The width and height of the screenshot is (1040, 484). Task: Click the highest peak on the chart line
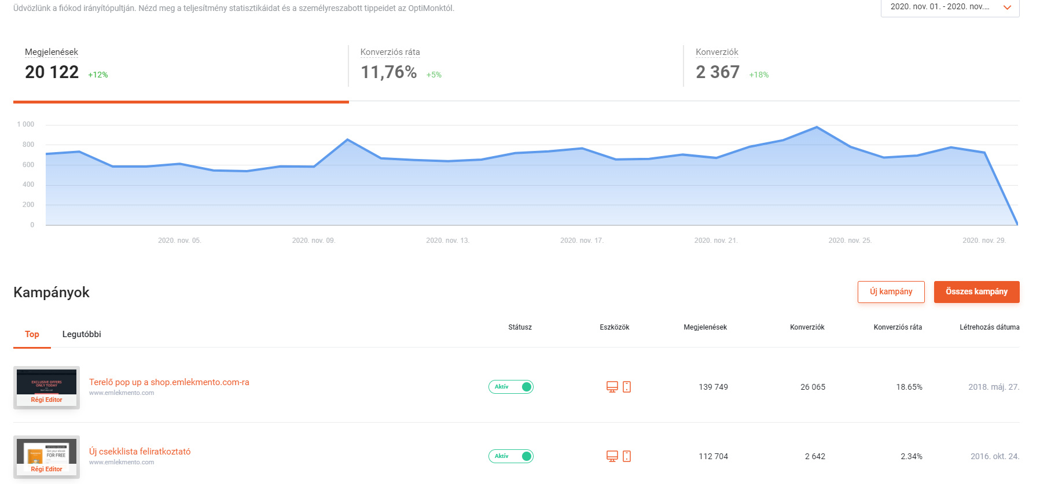pyautogui.click(x=817, y=127)
